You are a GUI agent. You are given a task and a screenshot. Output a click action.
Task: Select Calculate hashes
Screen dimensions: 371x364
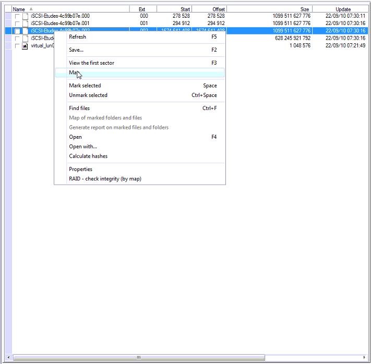pos(140,156)
